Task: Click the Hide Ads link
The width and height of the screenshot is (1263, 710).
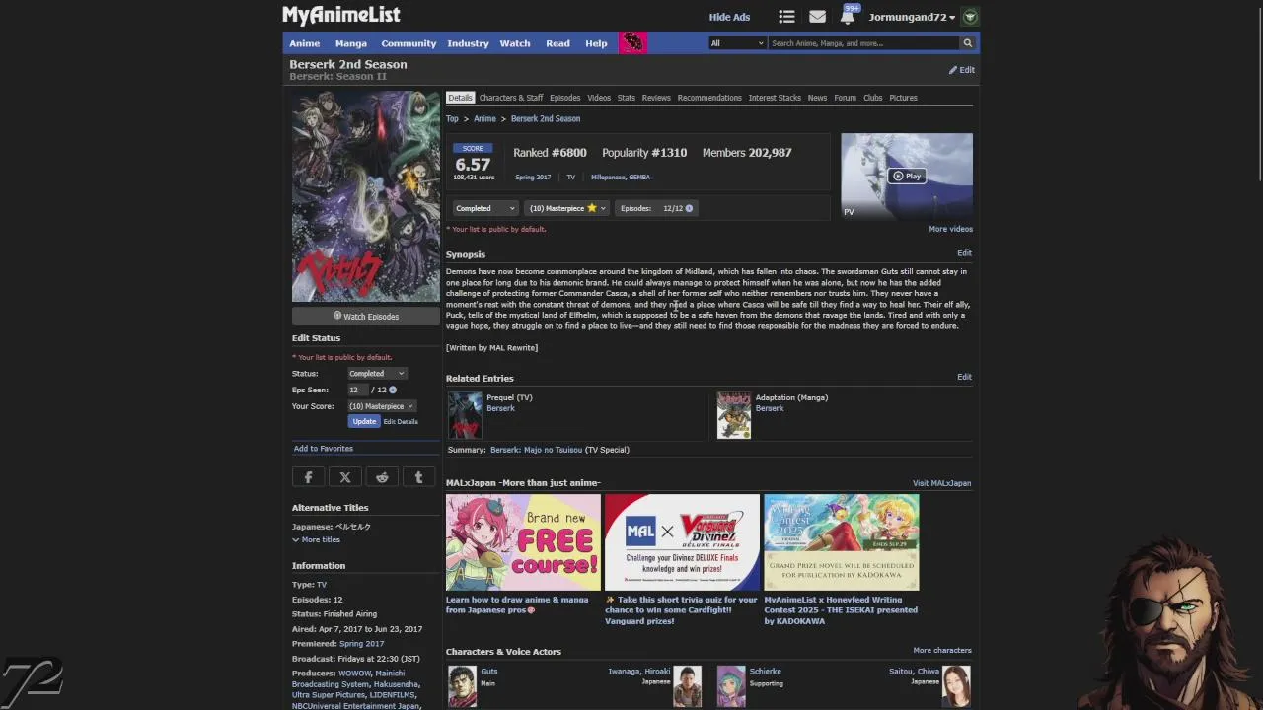Action: (x=729, y=17)
